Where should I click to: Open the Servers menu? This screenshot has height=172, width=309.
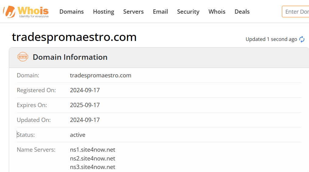[x=133, y=12]
